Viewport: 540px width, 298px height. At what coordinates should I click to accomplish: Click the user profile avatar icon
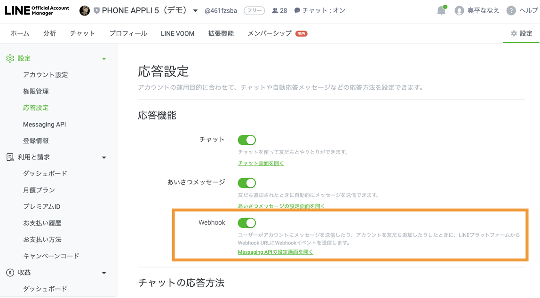(459, 11)
